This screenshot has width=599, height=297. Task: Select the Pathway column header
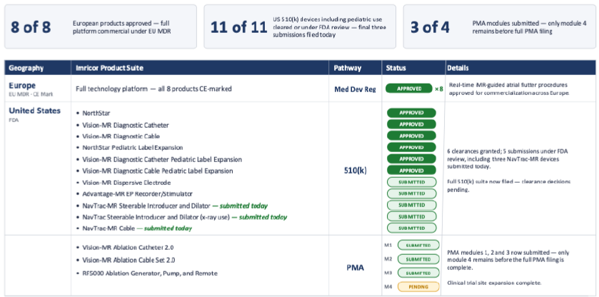click(x=356, y=68)
